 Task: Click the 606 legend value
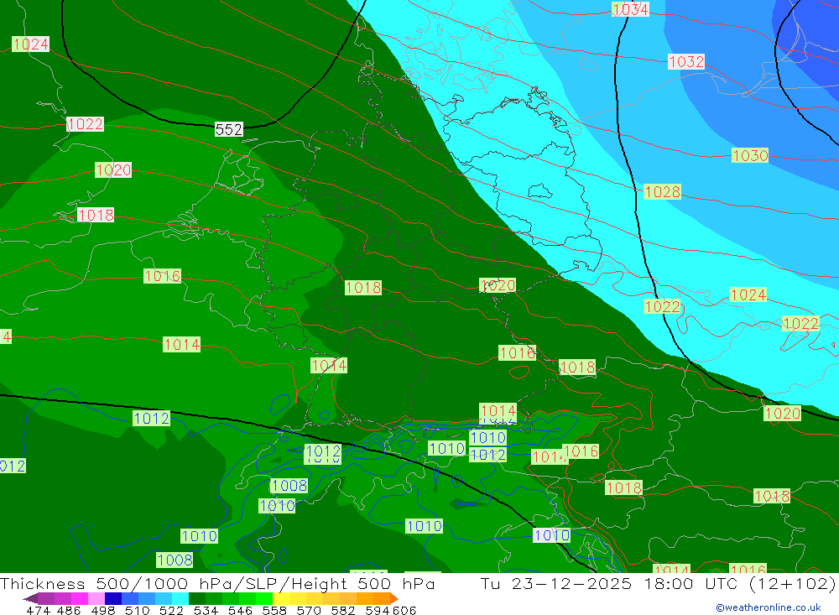[404, 610]
